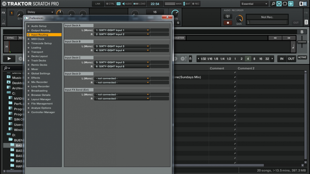Open Timecode Setup preferences page

click(x=41, y=43)
